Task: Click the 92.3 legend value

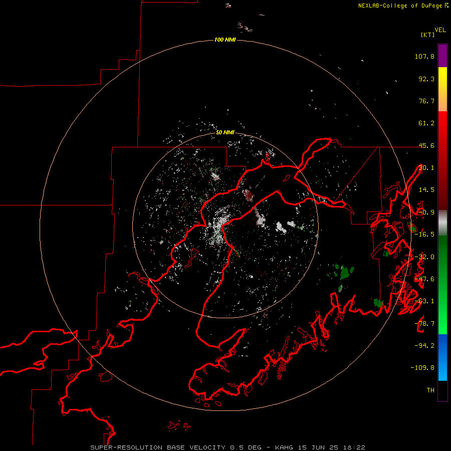Action: (426, 79)
